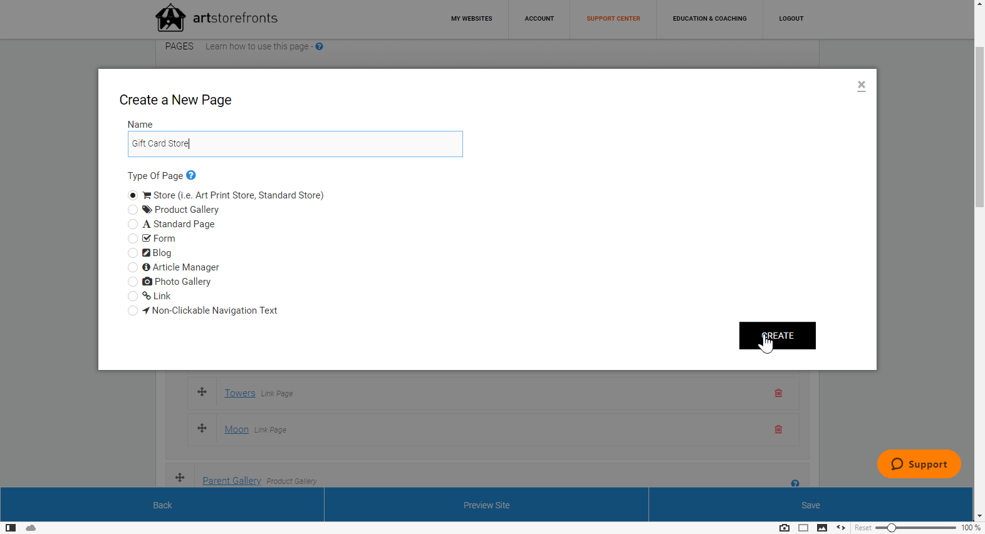The height and width of the screenshot is (534, 985).
Task: Toggle the sidebar panel icon at bottom-left
Action: 11,528
